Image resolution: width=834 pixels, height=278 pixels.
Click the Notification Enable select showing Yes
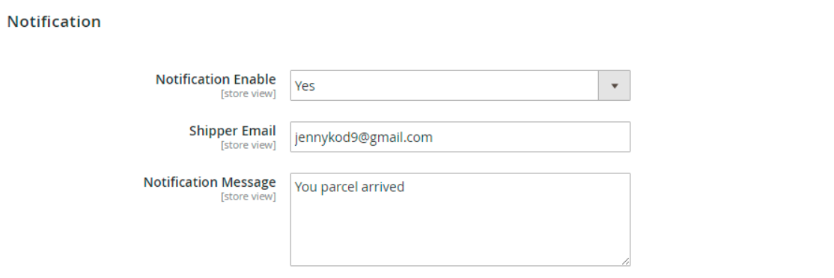pos(460,85)
